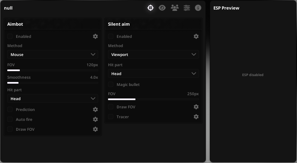The width and height of the screenshot is (297, 163).
Task: Switch to the eye visuals tab
Action: [x=162, y=8]
